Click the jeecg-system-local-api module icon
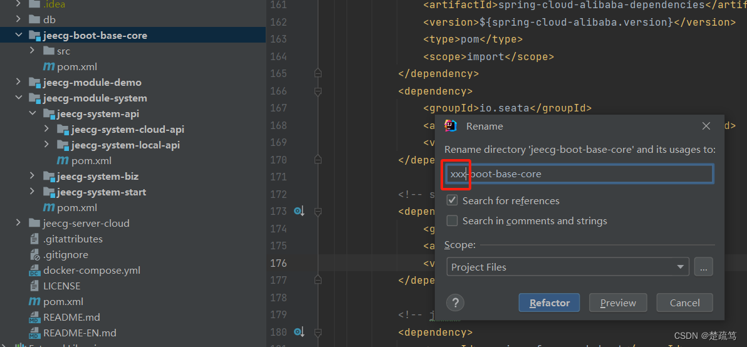The height and width of the screenshot is (347, 747). 63,145
